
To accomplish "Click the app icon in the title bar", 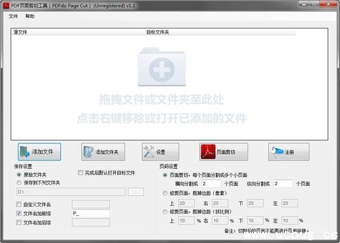I will tap(5, 5).
